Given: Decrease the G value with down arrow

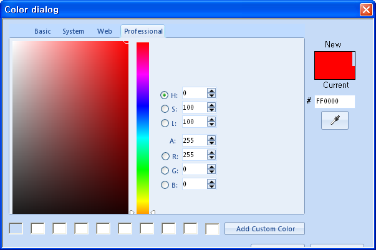Looking at the screenshot, I should click(x=211, y=171).
